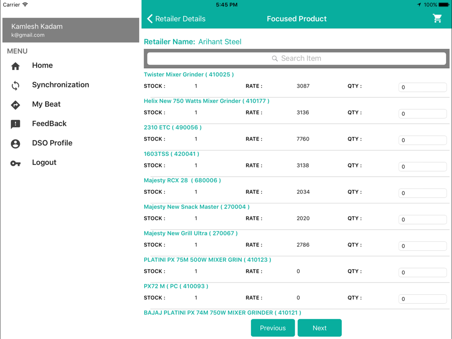The image size is (452, 339).
Task: Click the Home house icon
Action: (x=15, y=66)
